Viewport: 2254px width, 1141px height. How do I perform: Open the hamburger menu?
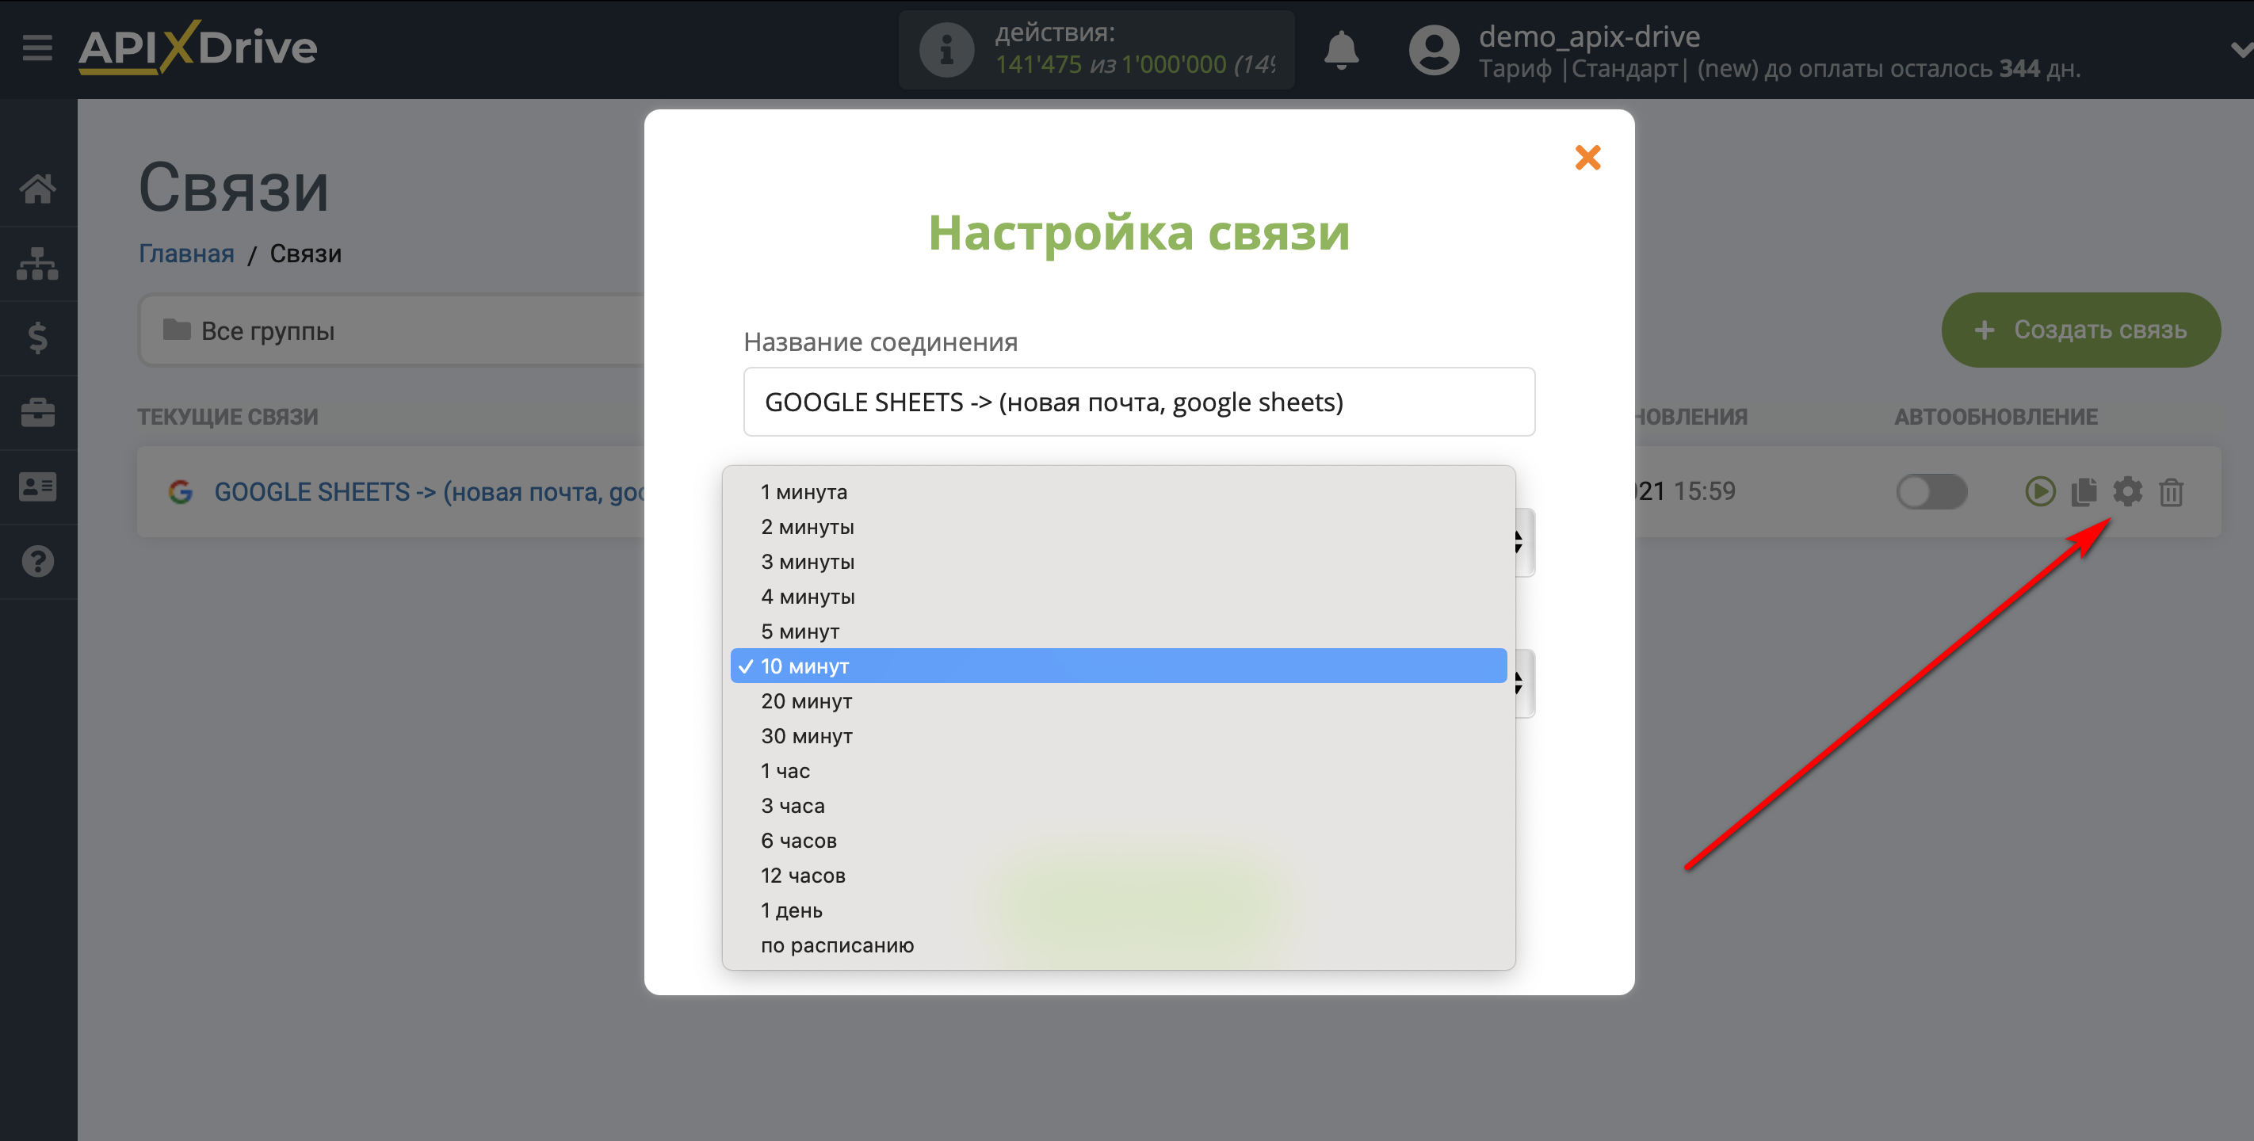click(37, 48)
